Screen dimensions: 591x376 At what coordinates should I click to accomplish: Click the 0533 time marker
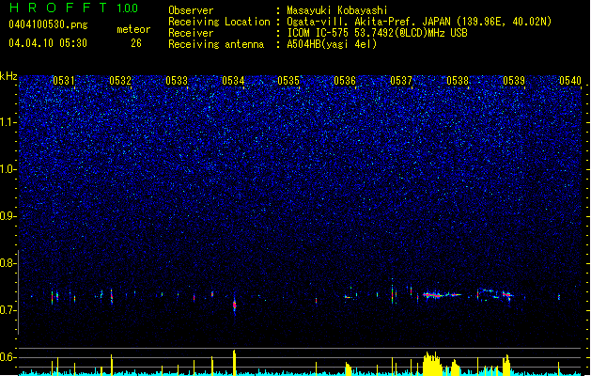[177, 81]
